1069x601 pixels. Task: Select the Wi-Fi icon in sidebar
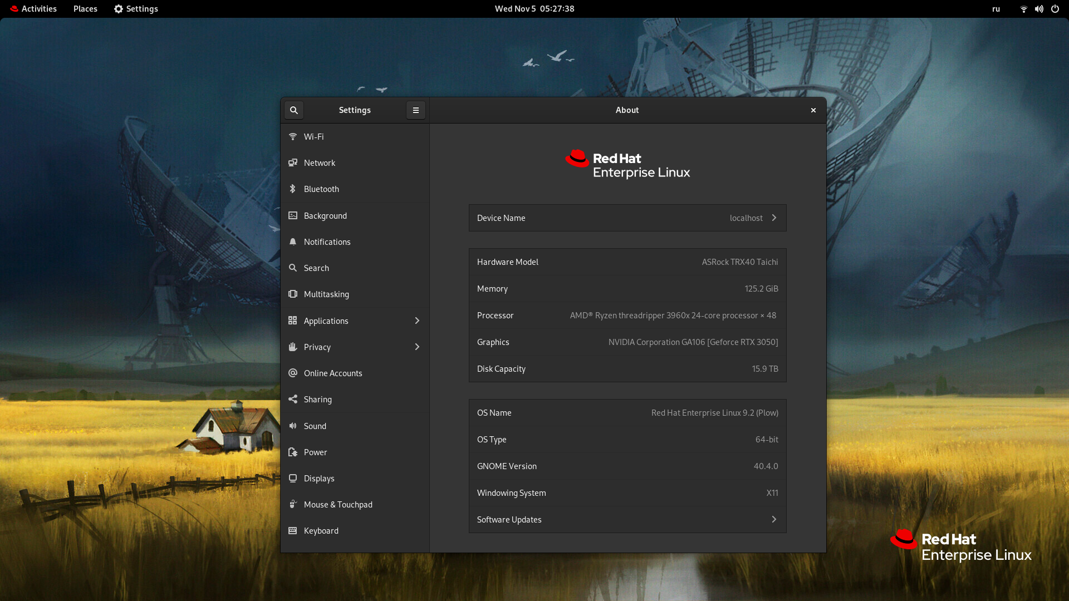pos(293,136)
